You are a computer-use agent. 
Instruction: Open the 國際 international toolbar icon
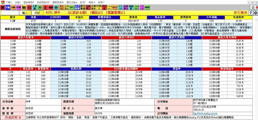click(51, 7)
